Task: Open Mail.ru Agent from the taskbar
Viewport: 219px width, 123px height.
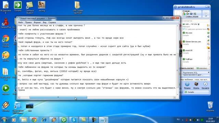Action: coord(64,120)
